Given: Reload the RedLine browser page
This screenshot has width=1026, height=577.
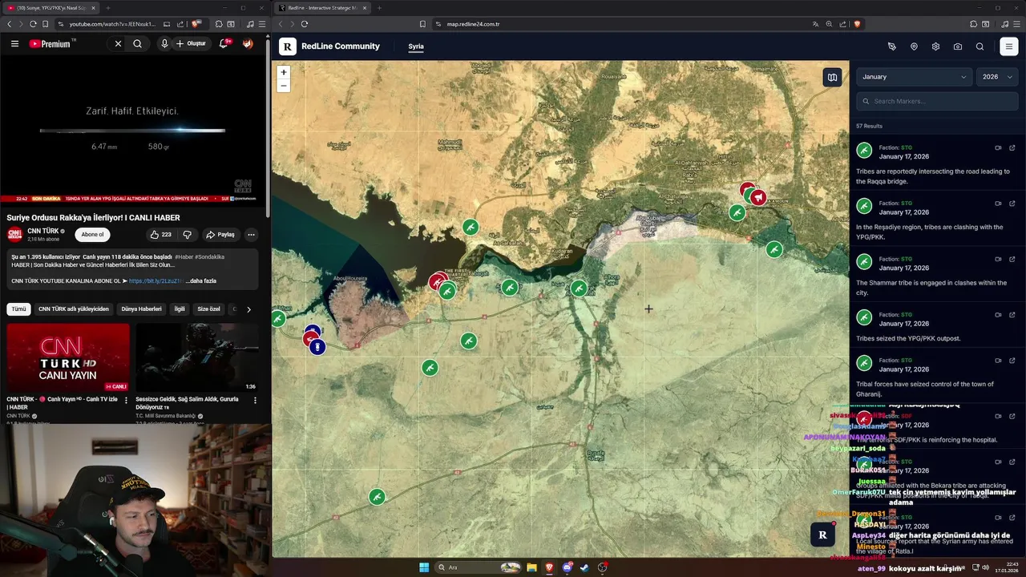Looking at the screenshot, I should click(x=305, y=24).
